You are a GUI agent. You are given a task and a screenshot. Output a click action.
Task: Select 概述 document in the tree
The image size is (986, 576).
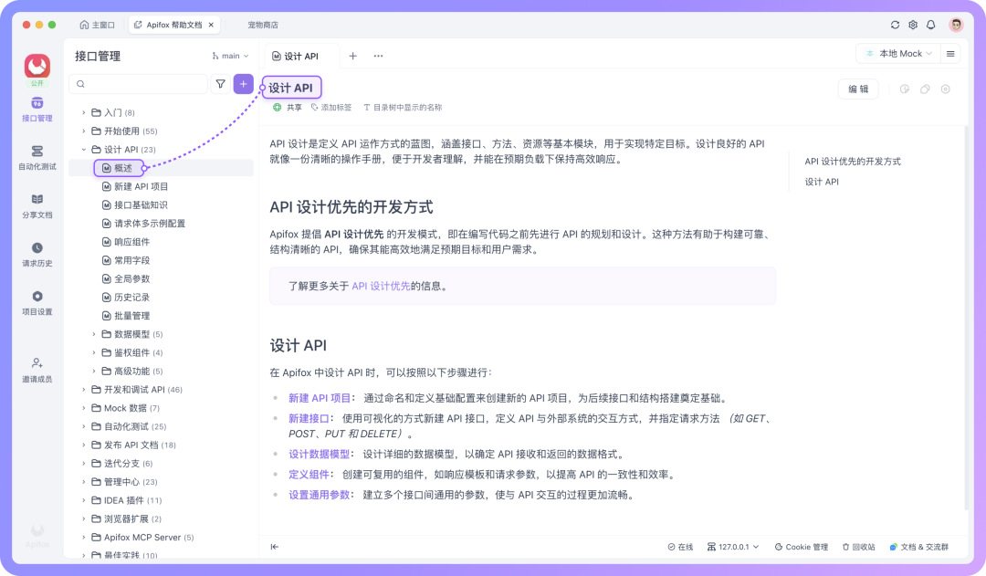point(161,168)
